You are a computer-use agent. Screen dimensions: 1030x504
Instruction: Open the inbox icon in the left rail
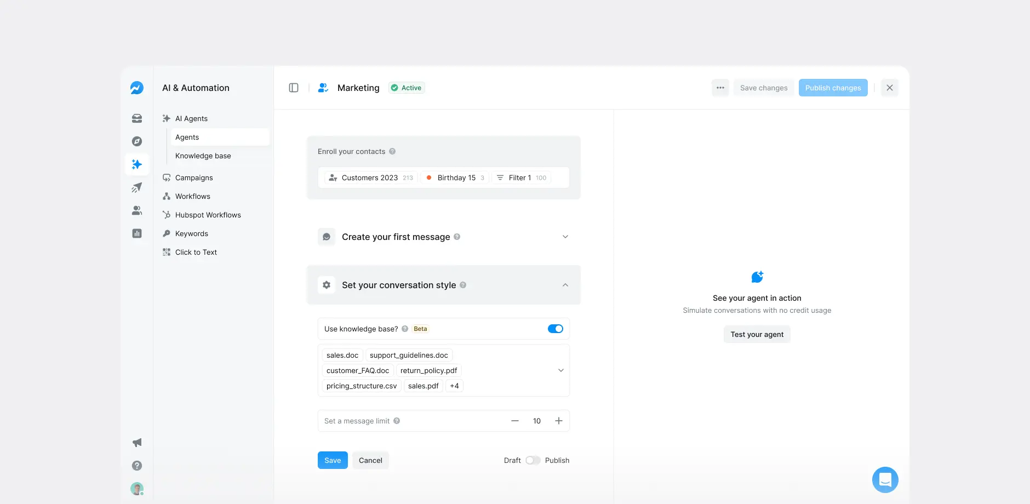(x=137, y=118)
